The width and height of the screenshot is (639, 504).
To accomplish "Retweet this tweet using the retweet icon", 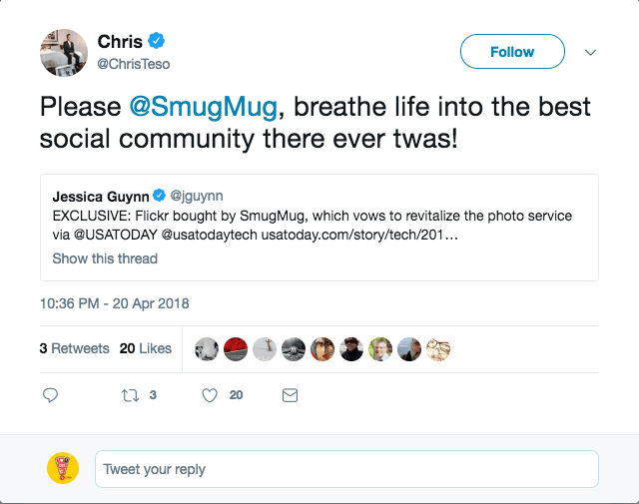I will click(130, 395).
